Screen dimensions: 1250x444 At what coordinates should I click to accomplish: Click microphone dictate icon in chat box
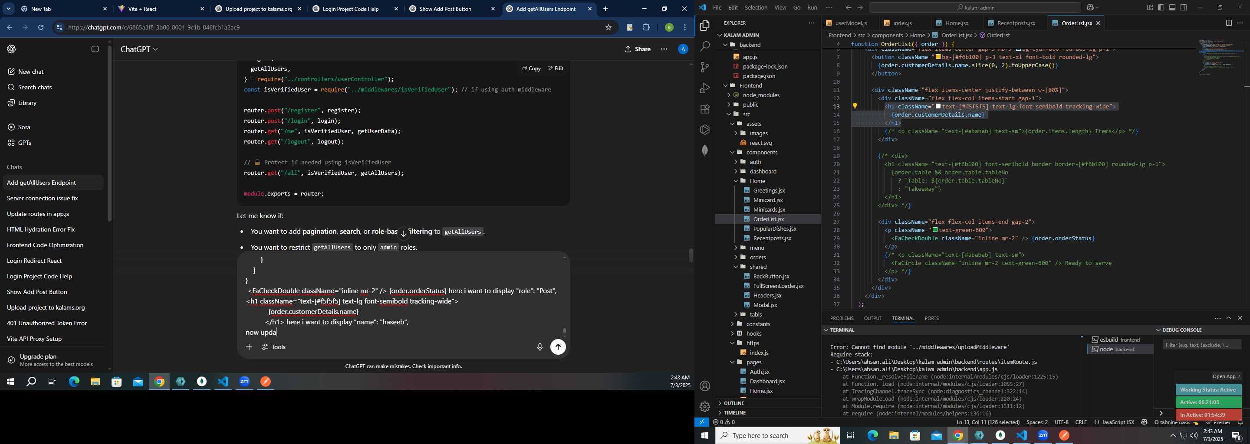[539, 347]
